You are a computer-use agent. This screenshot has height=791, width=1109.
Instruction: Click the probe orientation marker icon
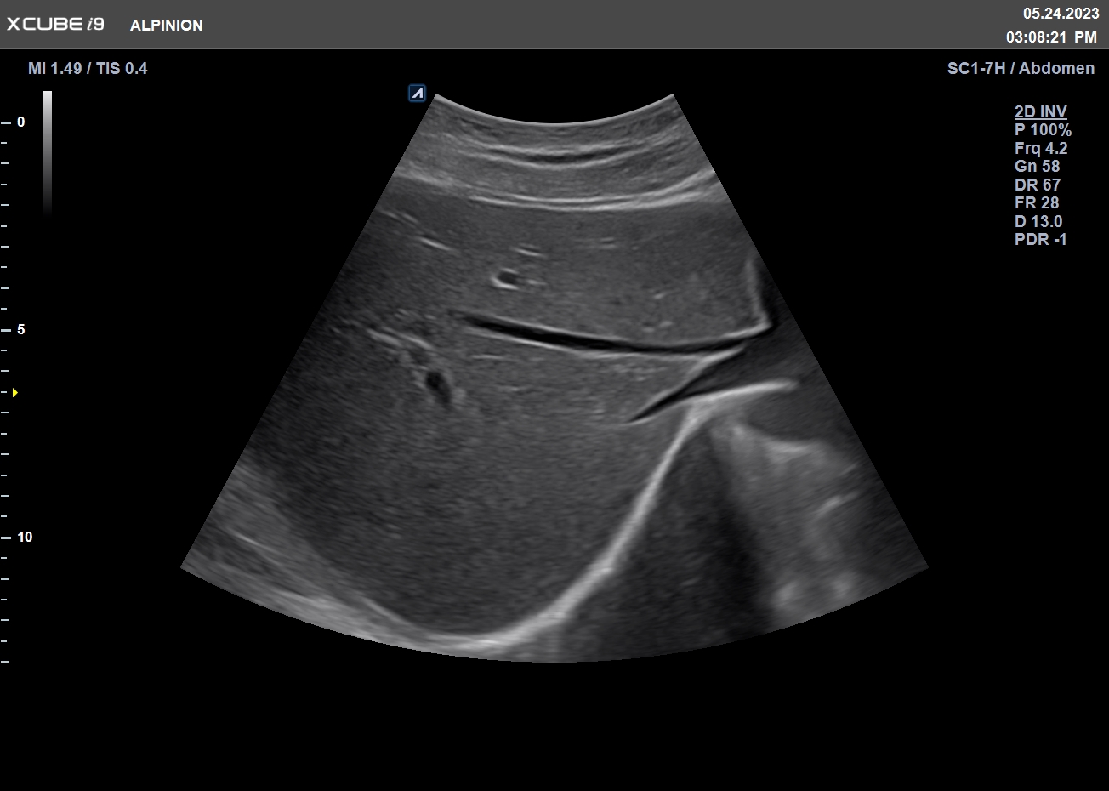tap(417, 94)
